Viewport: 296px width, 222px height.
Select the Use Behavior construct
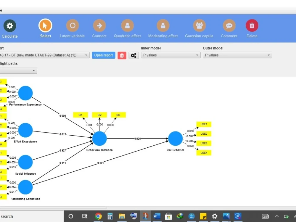[175, 138]
